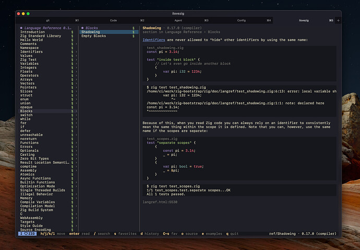Click the § marker beside opaque

point(72,107)
